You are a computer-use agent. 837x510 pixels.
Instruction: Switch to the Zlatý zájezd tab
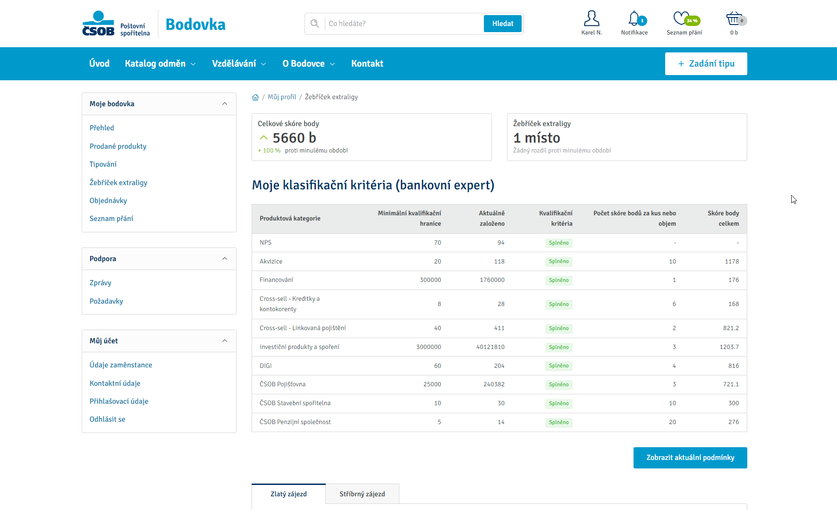click(x=288, y=494)
